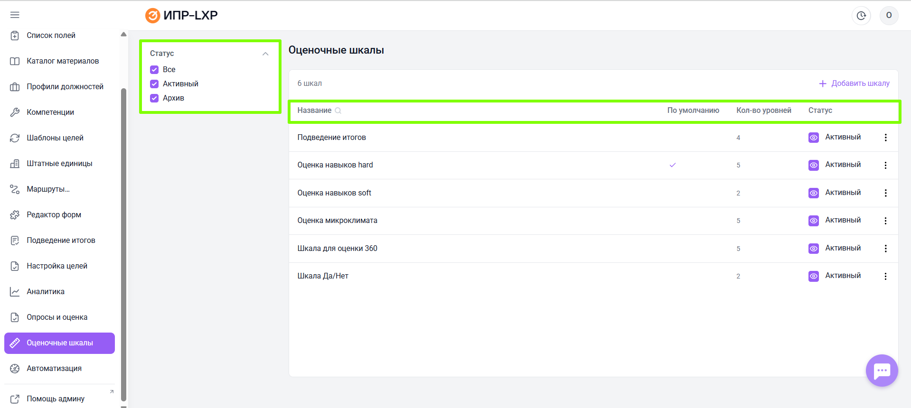
Task: Open the hamburger menu icon
Action: tap(15, 15)
